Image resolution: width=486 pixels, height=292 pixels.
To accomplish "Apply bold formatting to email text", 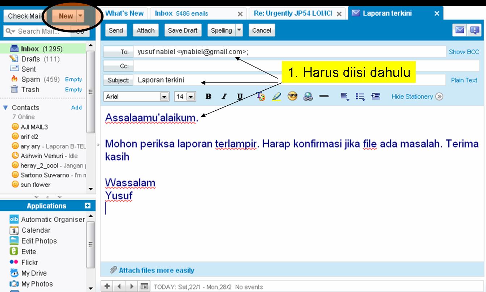I will point(208,96).
